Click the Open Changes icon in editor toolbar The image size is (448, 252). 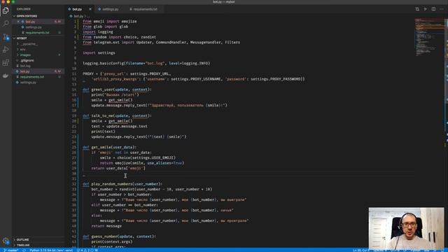point(417,9)
